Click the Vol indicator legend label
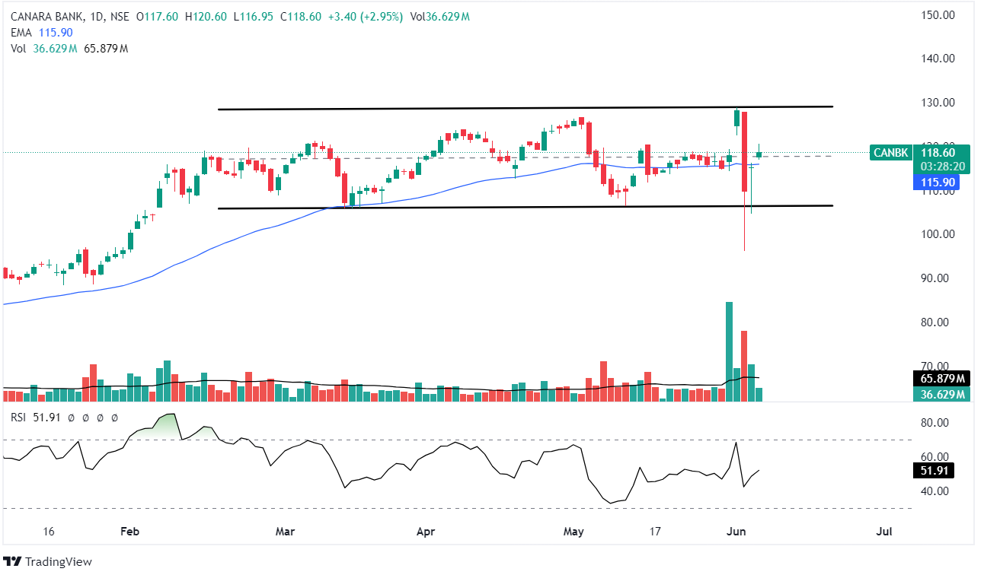 click(x=18, y=49)
